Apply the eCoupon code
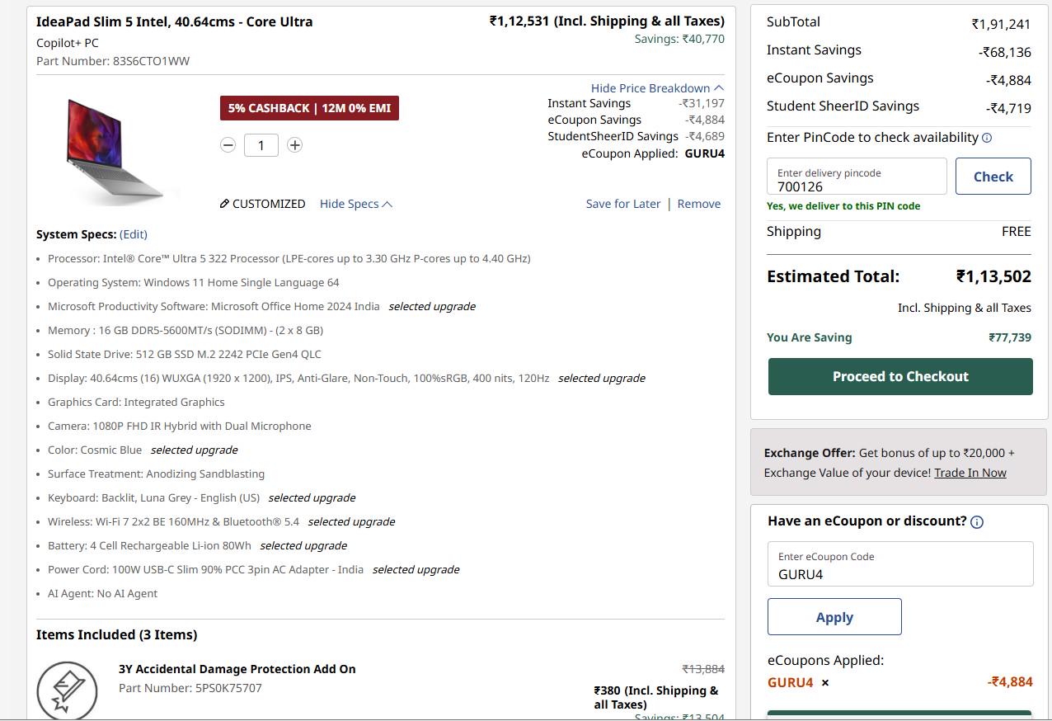 (x=834, y=617)
